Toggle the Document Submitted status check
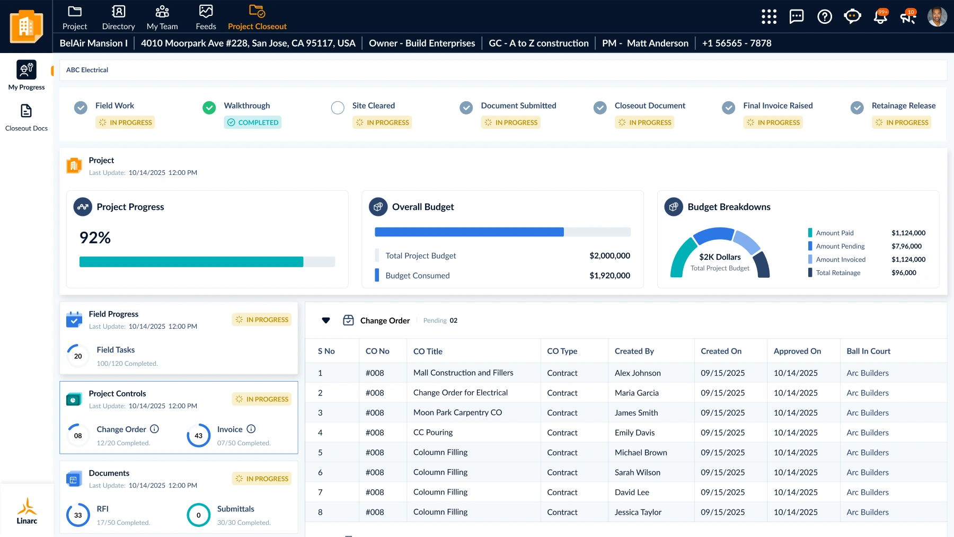The width and height of the screenshot is (954, 537). pos(466,108)
